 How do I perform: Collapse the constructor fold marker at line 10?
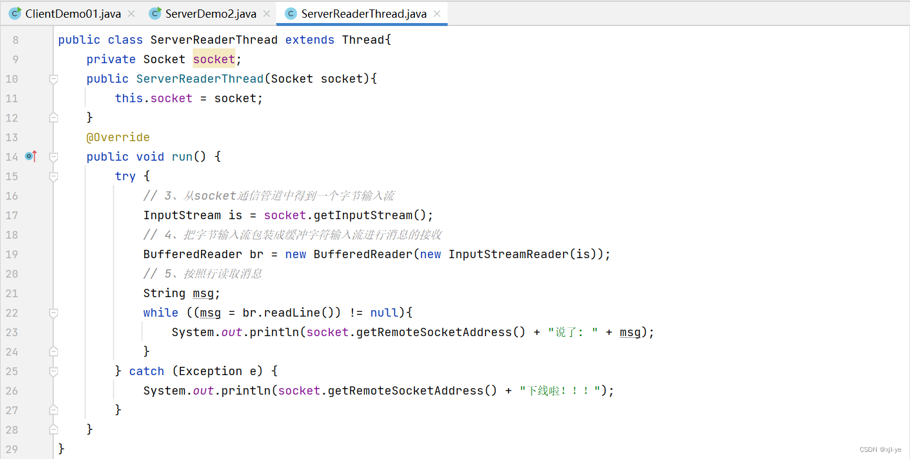pos(53,79)
